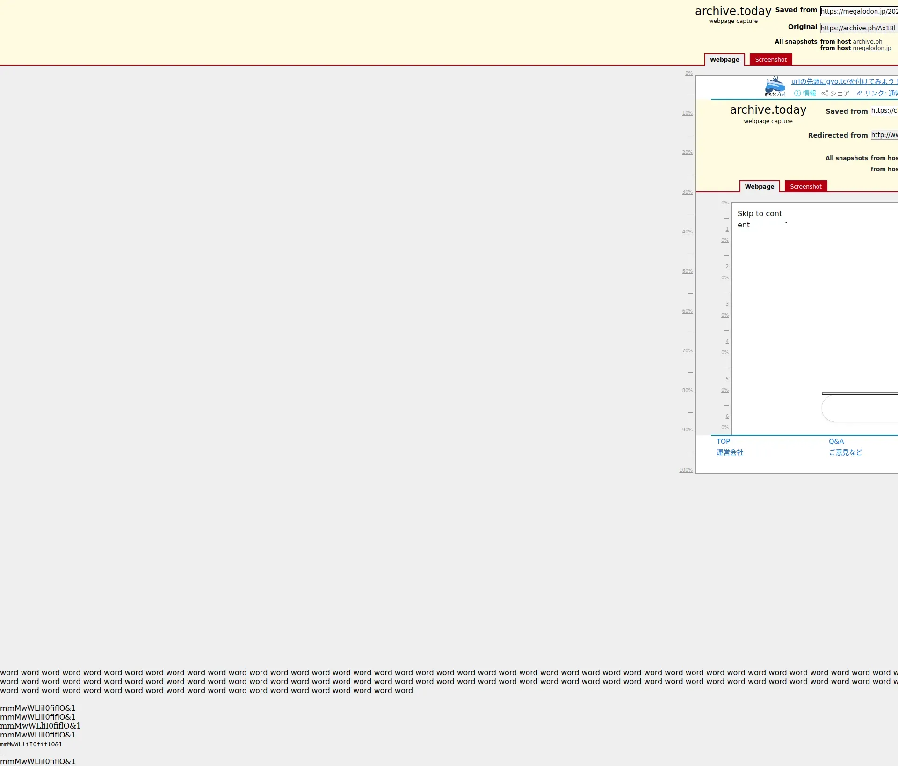Click the リンク chain link icon

(859, 93)
